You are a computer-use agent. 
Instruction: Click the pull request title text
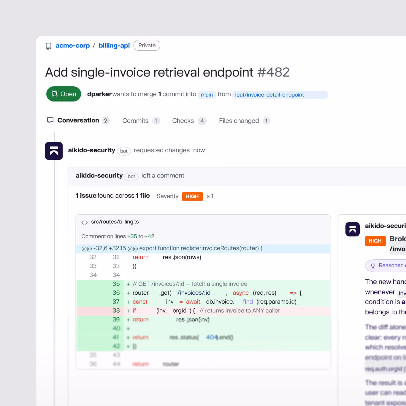pos(149,72)
